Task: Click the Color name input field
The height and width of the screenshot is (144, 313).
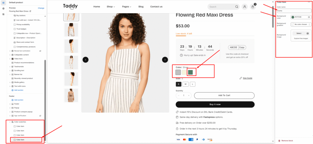Action: click(x=293, y=11)
